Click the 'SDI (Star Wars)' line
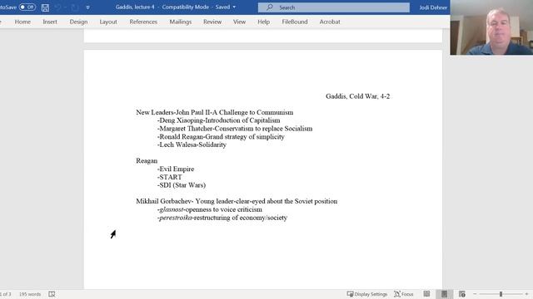Screen dimensions: 533x299 tap(182, 185)
